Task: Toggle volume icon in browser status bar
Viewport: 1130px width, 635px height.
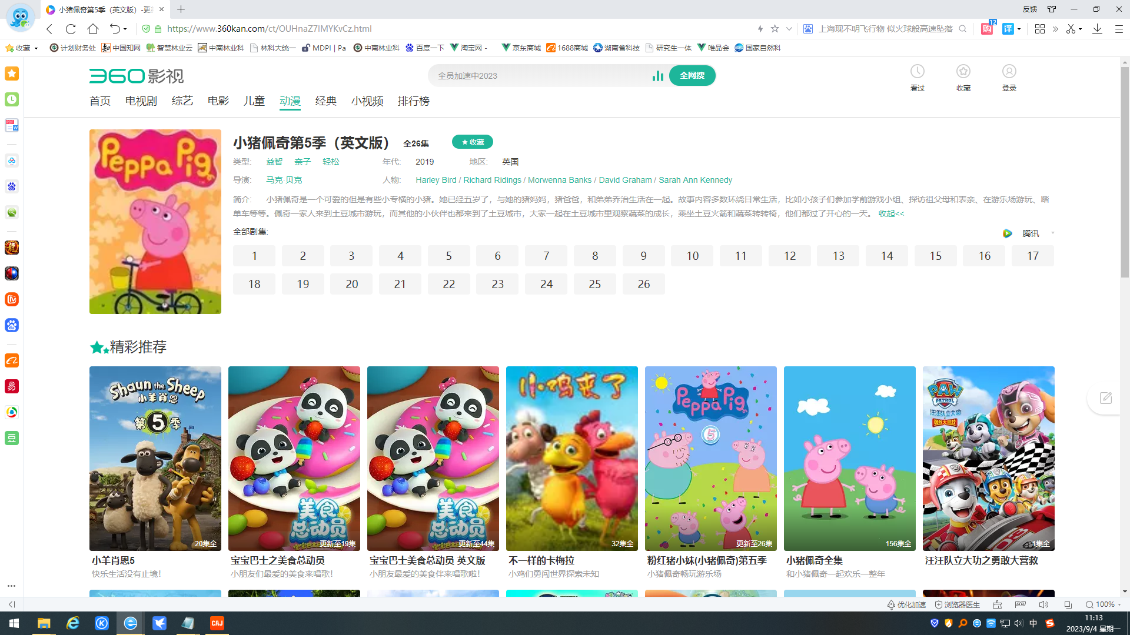Action: point(1043,604)
